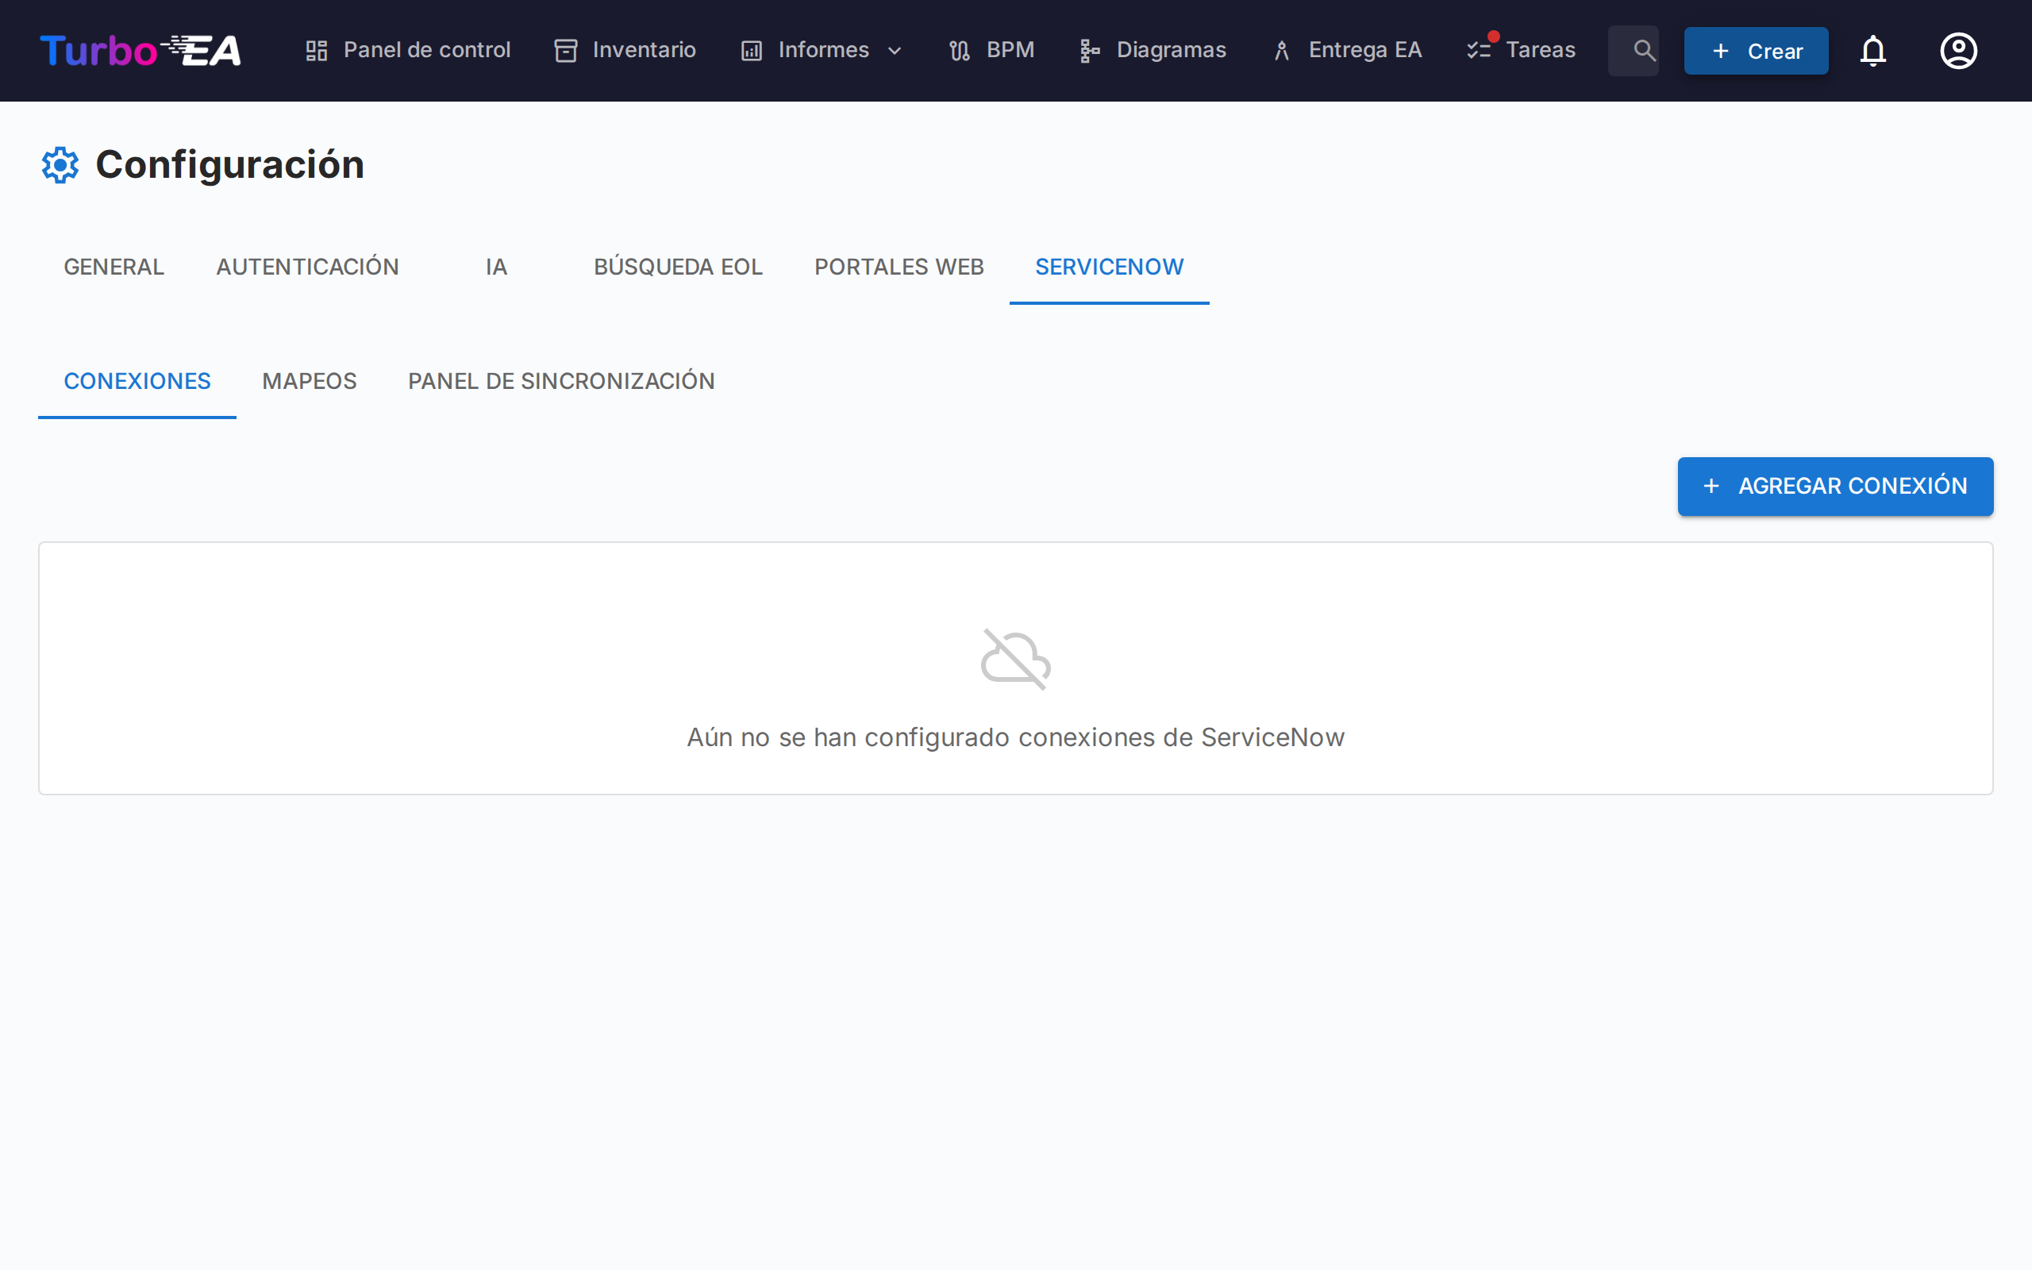Open the Turbo EA home logo

(140, 50)
